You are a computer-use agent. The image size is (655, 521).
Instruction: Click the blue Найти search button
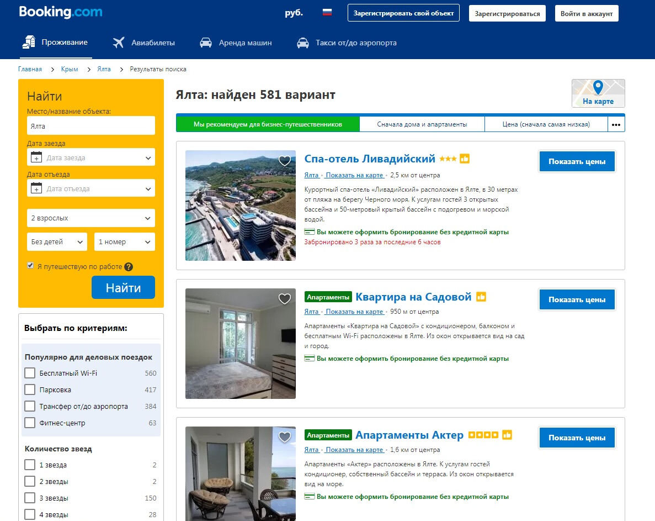coord(123,288)
